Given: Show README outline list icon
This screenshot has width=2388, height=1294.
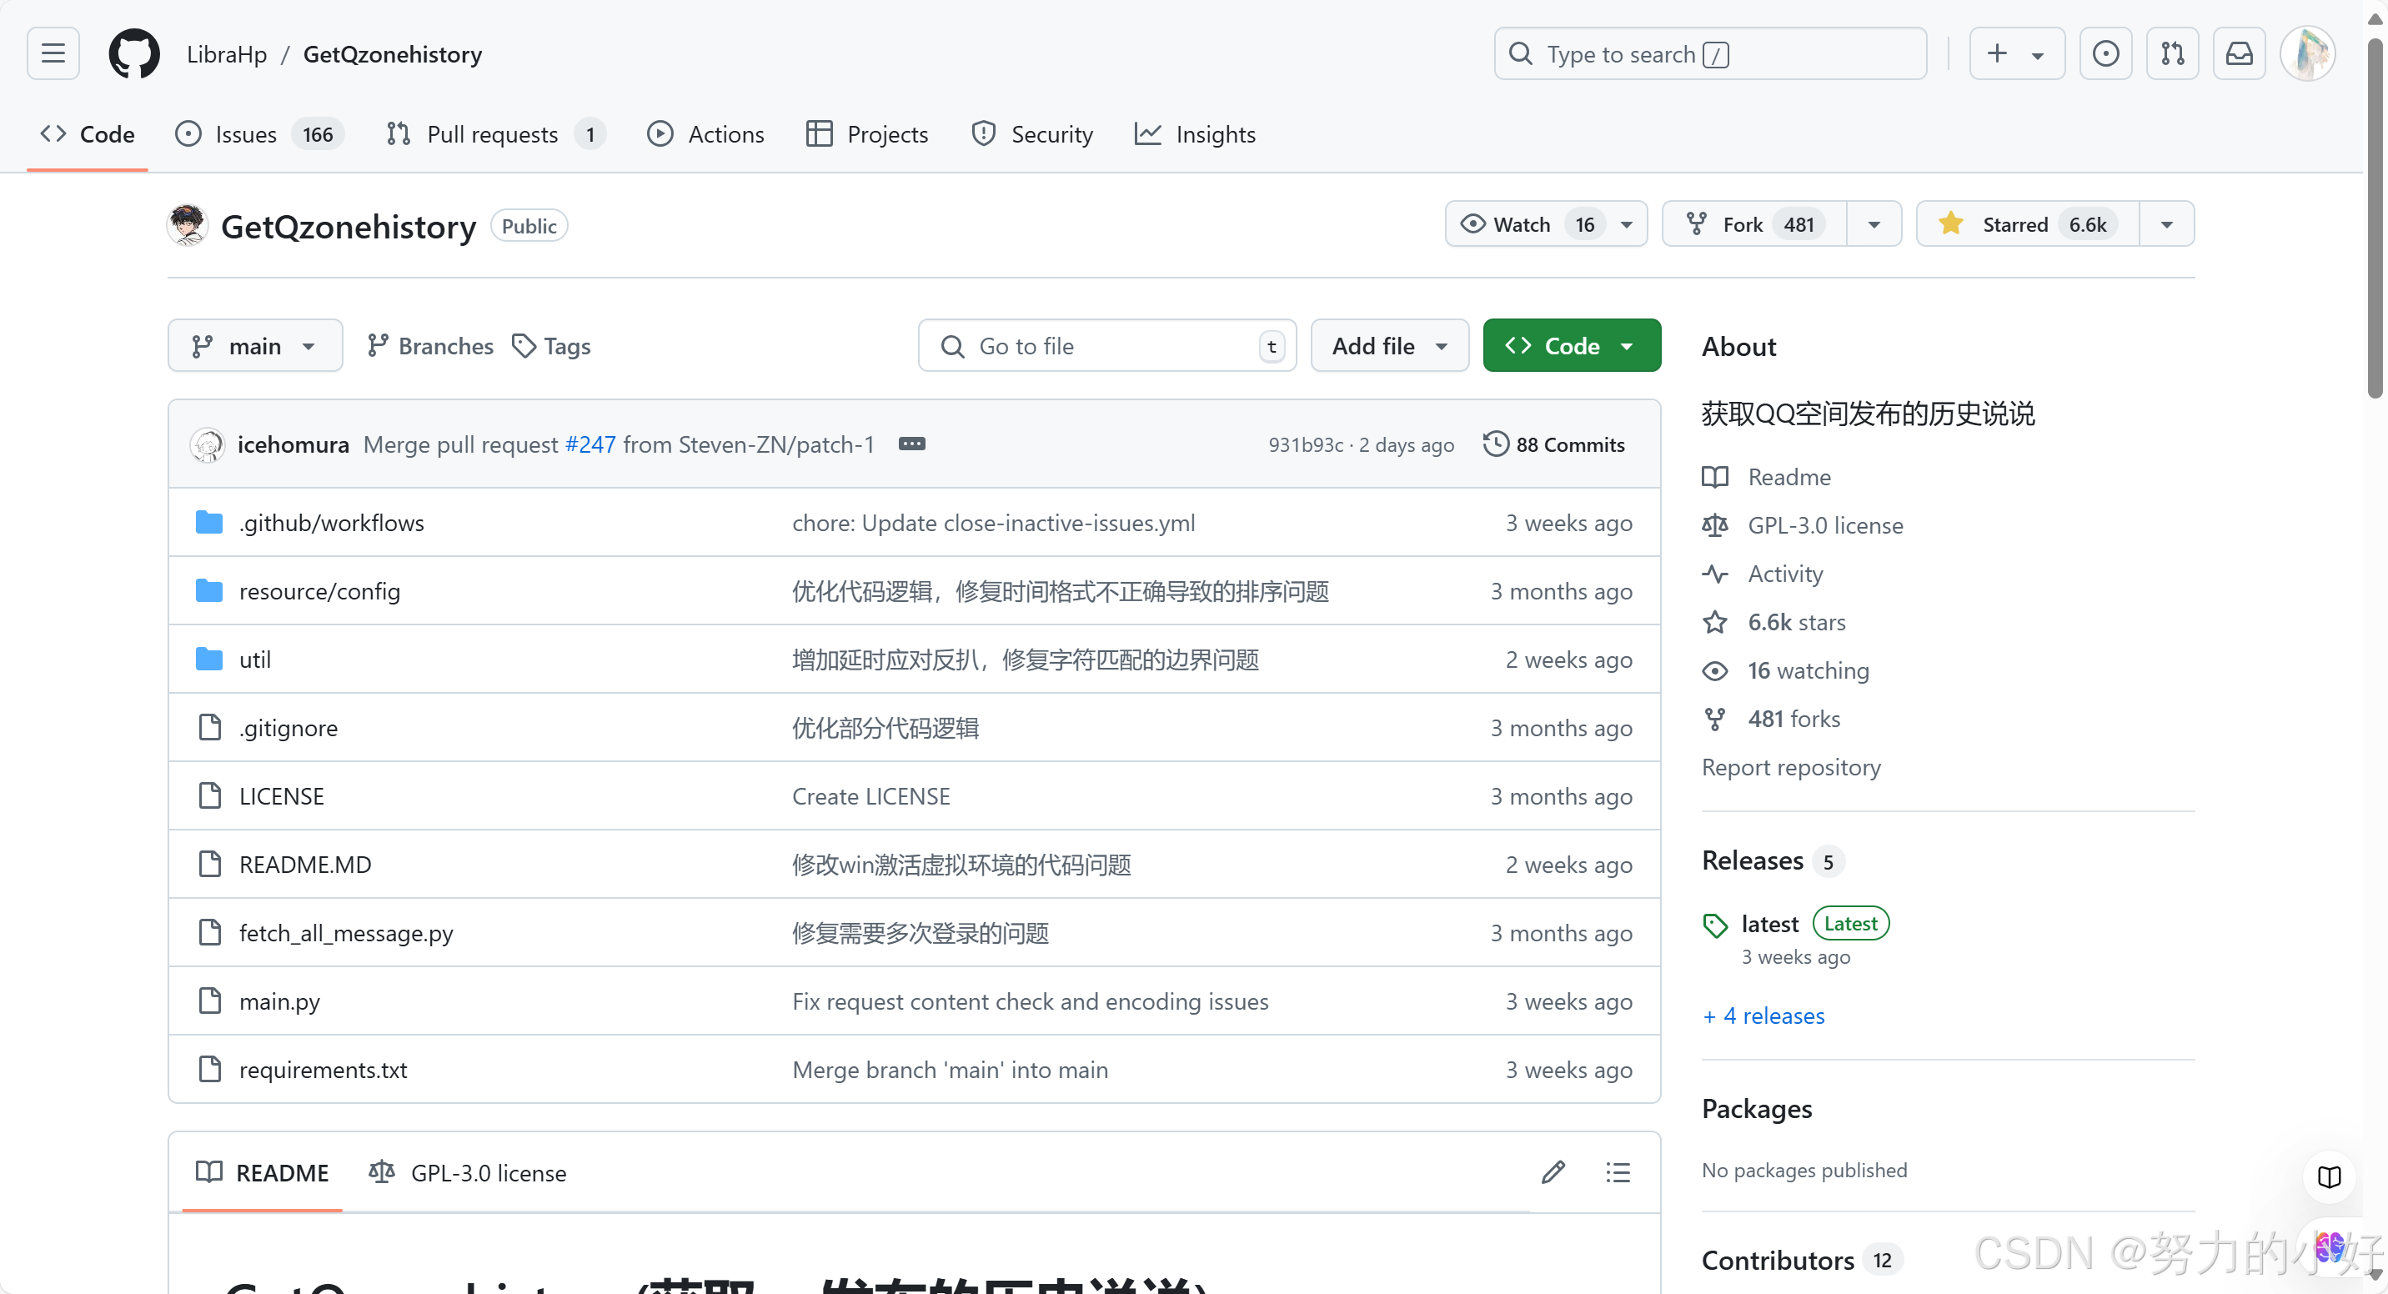Looking at the screenshot, I should click(1618, 1172).
